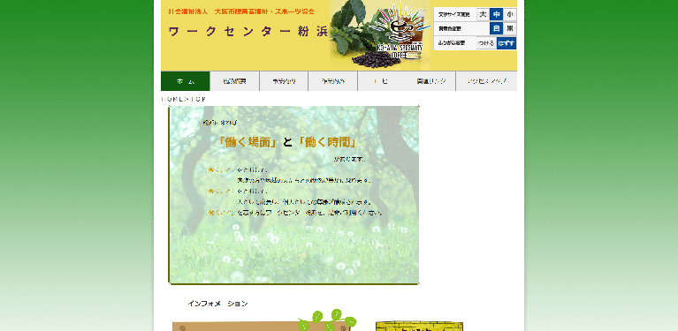Set font size to 大 (large)
This screenshot has width=678, height=331.
tap(483, 14)
